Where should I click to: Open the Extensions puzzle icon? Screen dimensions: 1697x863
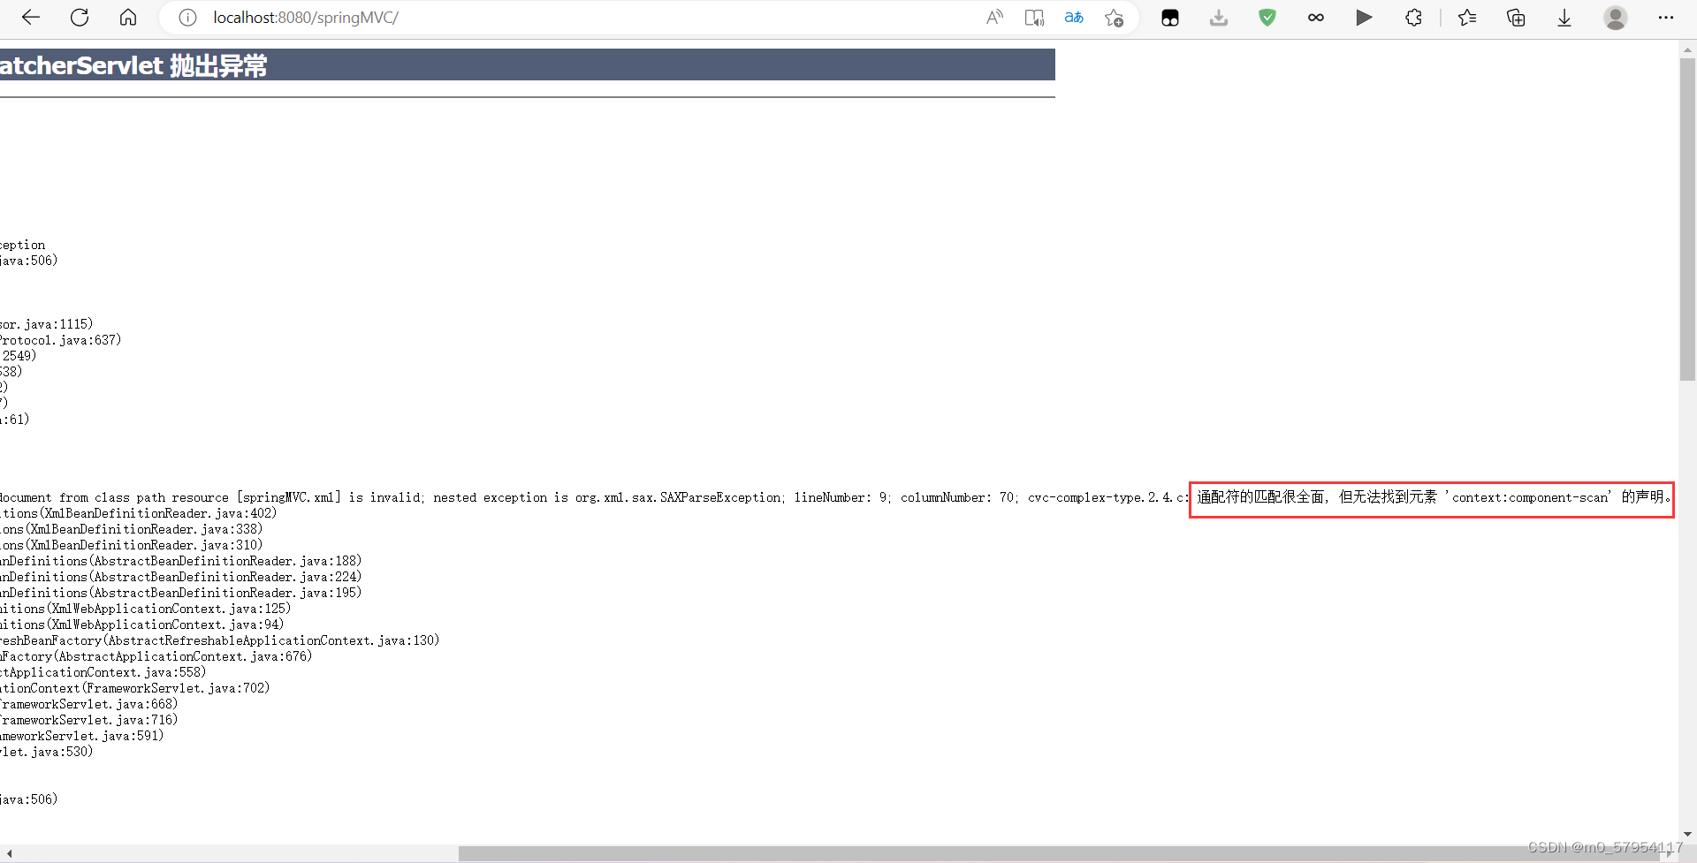click(x=1413, y=18)
